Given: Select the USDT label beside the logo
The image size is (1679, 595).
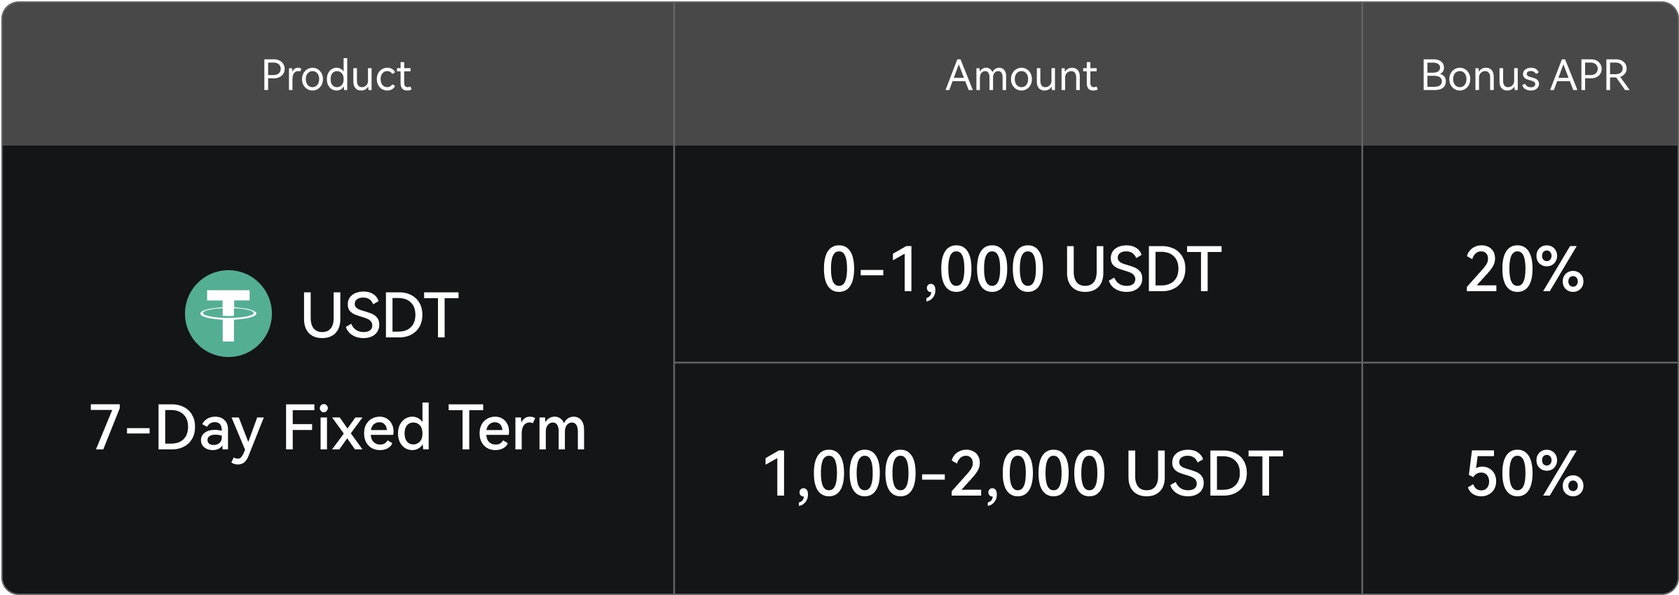Looking at the screenshot, I should point(379,315).
